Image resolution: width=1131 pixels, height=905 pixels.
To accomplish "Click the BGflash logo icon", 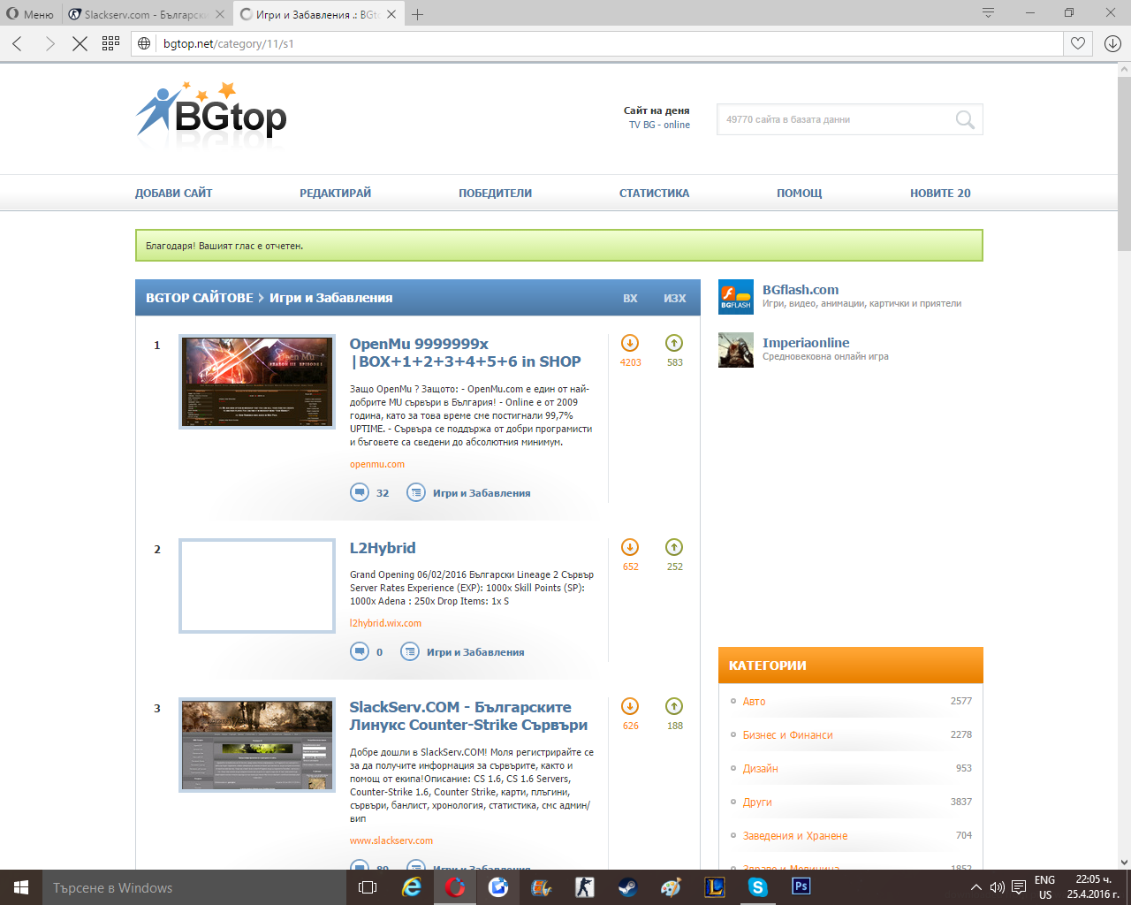I will coord(736,297).
